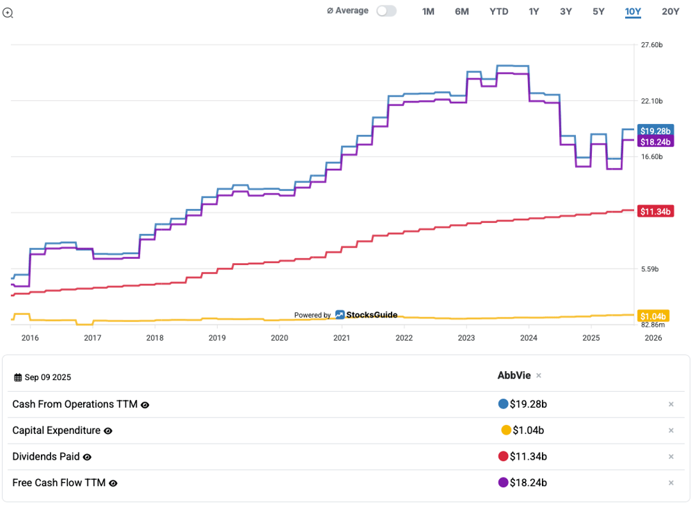
Task: Click the 2026 x-axis label
Action: click(653, 338)
